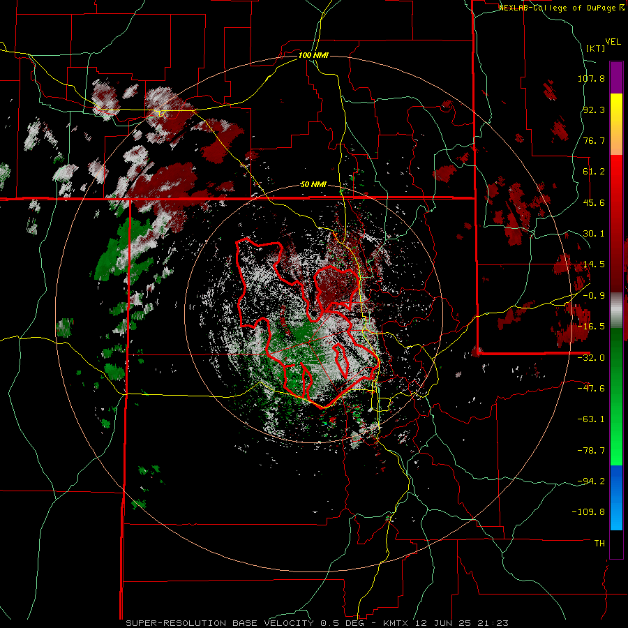Image resolution: width=628 pixels, height=628 pixels.
Task: Select the -63.1 legend value
Action: click(x=591, y=419)
